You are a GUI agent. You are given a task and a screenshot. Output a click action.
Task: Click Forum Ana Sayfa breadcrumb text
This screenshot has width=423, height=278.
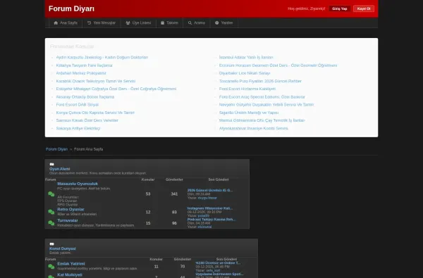pyautogui.click(x=89, y=149)
